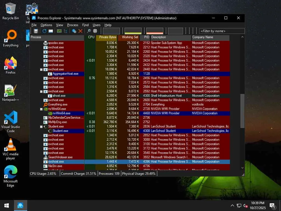The width and height of the screenshot is (281, 211).
Task: Click the Save toolbar icon
Action: pyautogui.click(x=36, y=31)
